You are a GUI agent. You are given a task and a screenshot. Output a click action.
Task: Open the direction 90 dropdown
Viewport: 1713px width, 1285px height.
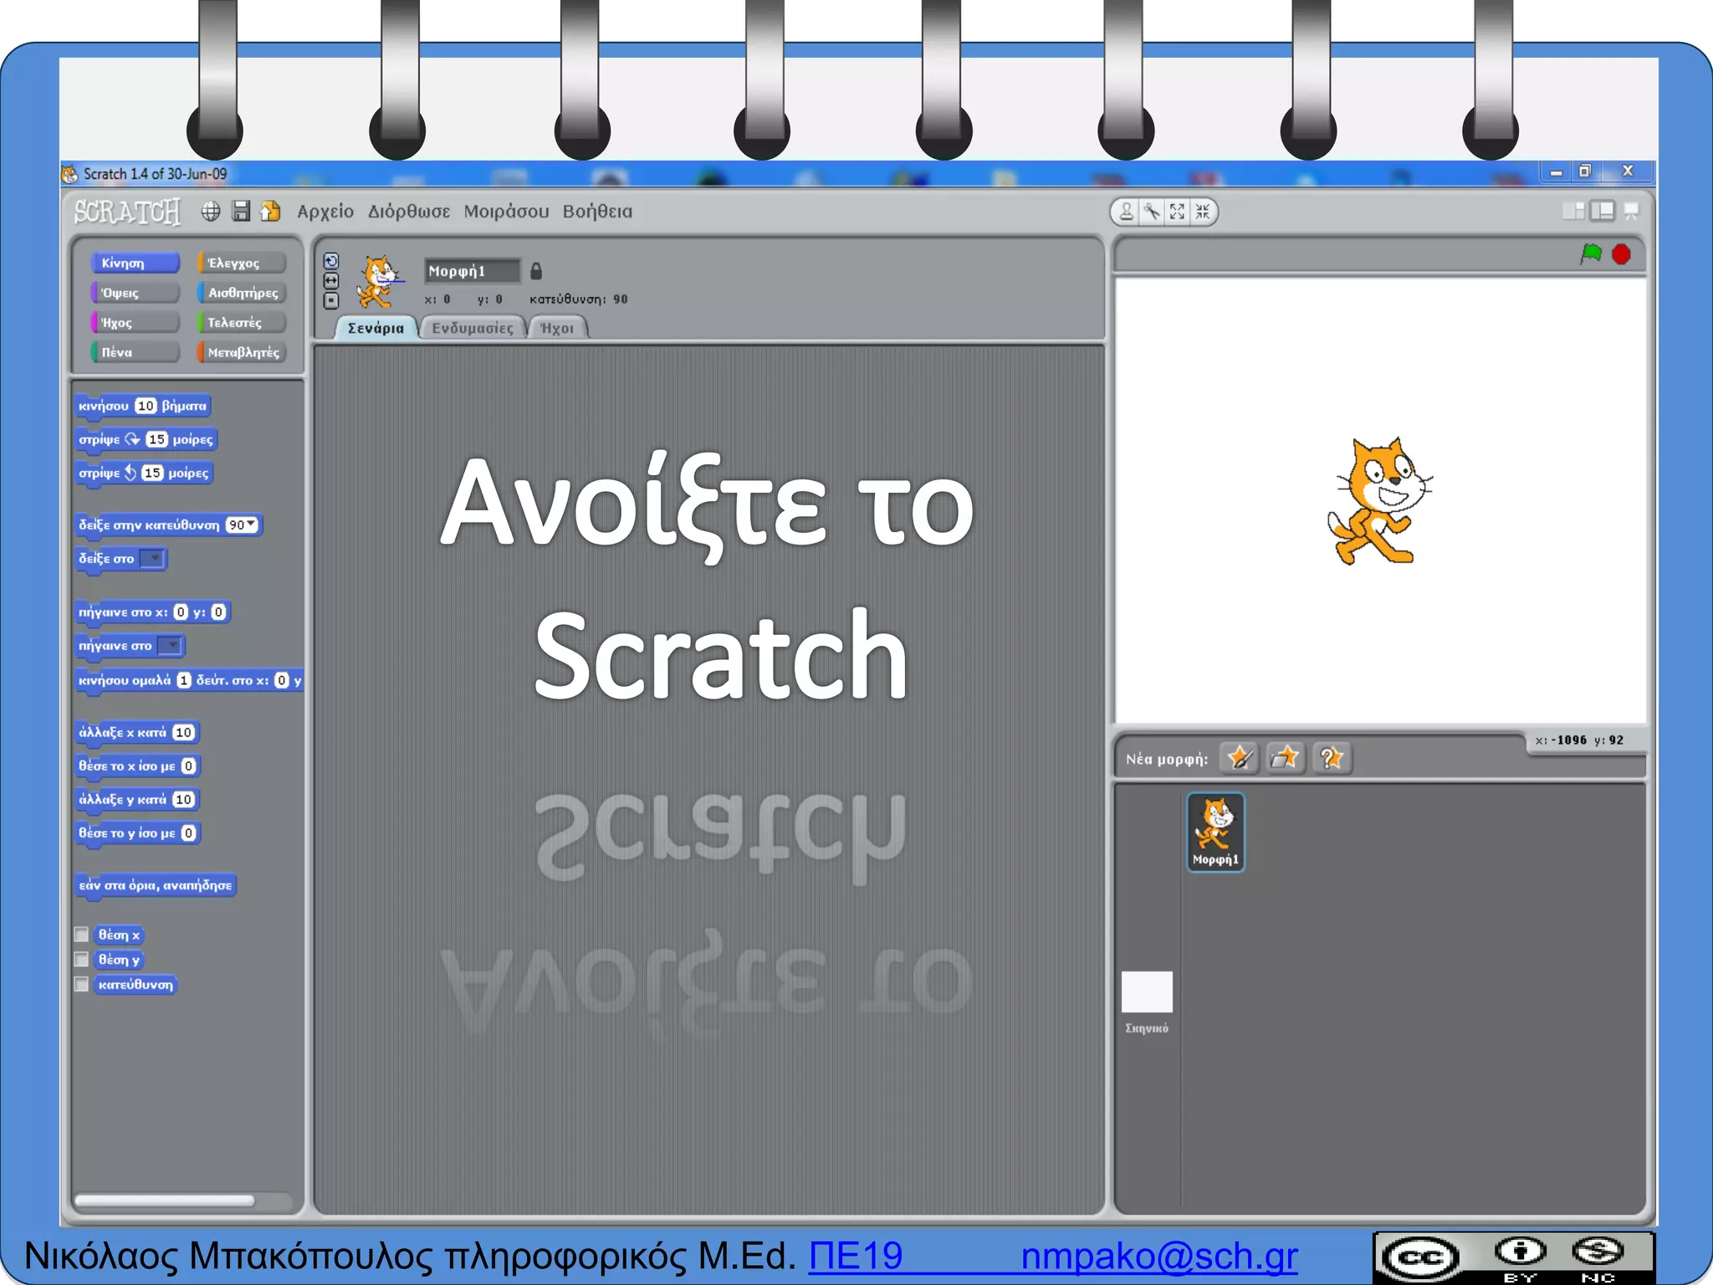coord(250,525)
